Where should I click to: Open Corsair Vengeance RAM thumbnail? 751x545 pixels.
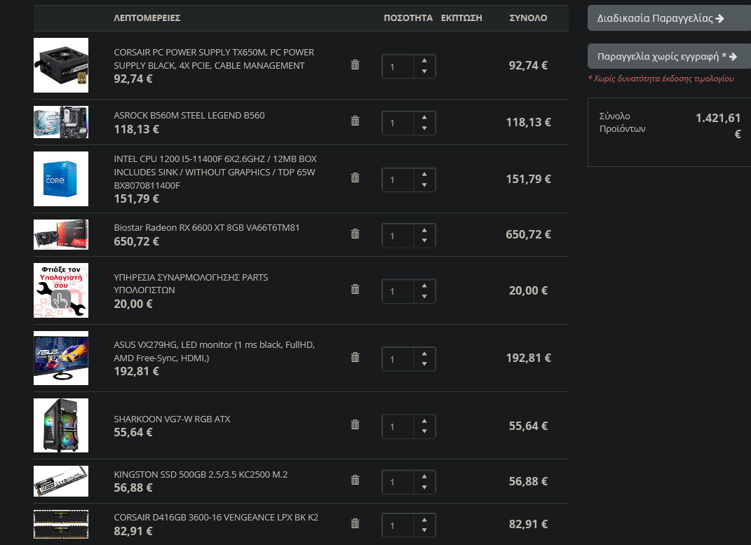point(61,525)
